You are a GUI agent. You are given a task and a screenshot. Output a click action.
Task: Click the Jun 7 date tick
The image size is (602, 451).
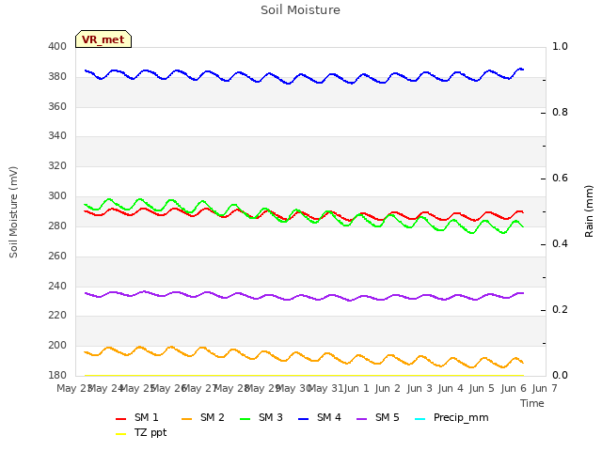click(x=545, y=388)
